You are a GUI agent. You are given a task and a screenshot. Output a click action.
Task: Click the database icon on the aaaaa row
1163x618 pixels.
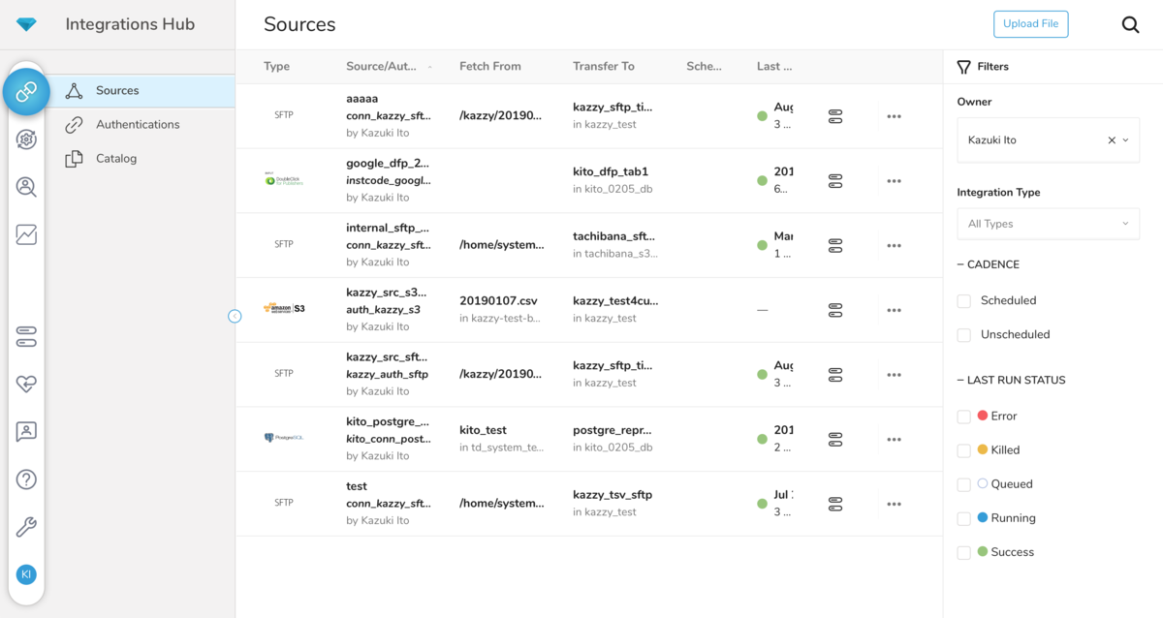click(x=834, y=115)
